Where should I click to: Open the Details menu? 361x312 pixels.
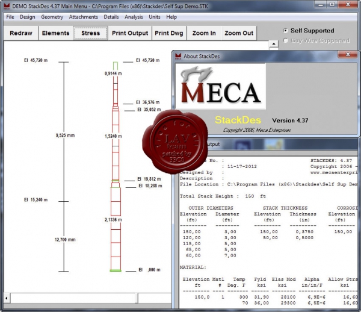111,17
